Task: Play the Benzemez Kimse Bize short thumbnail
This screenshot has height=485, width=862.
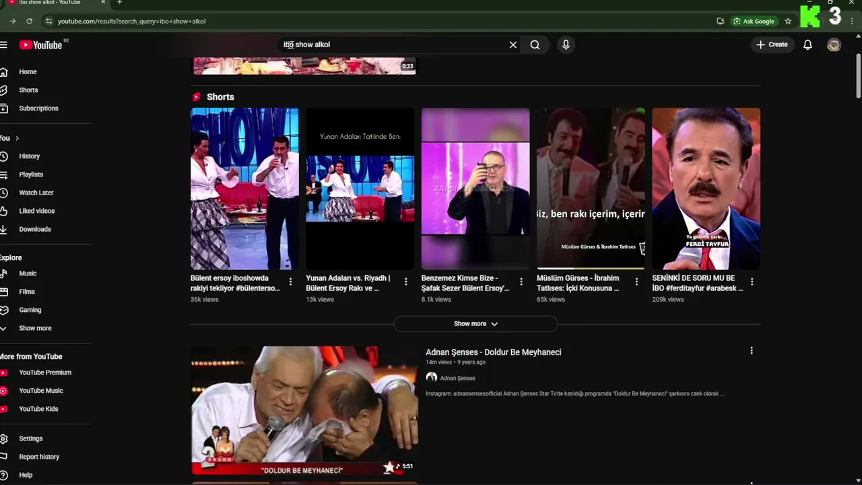Action: coord(475,189)
